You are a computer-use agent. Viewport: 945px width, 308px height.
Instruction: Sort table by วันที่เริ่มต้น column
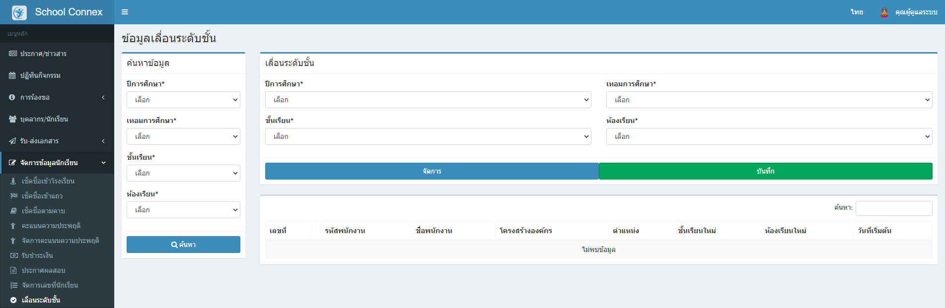(x=893, y=231)
